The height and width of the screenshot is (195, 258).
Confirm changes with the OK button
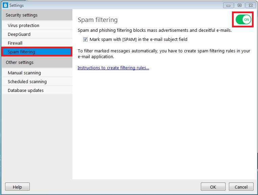point(213,187)
